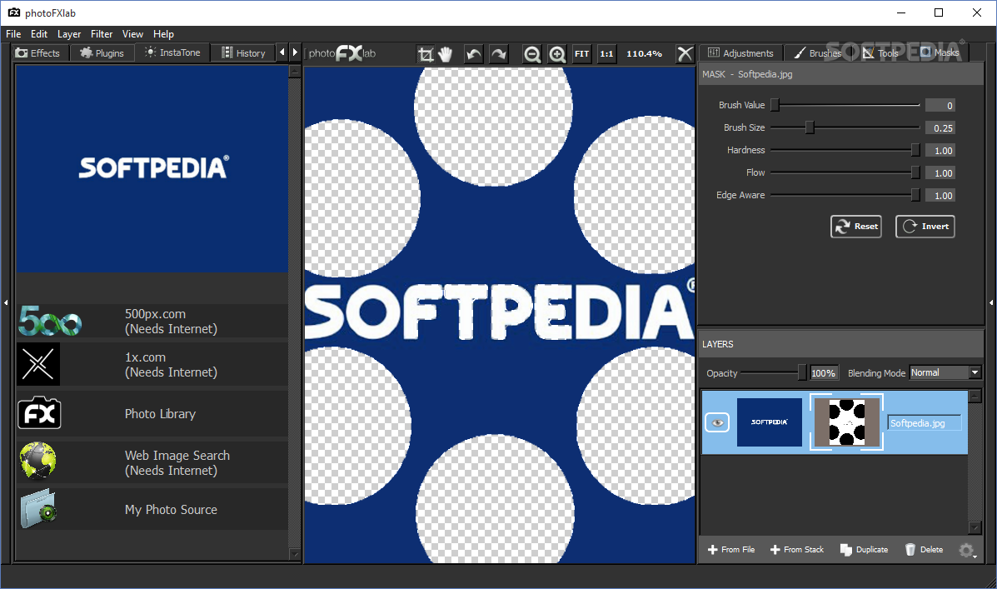
Task: Duplicate the selected layer
Action: point(864,550)
